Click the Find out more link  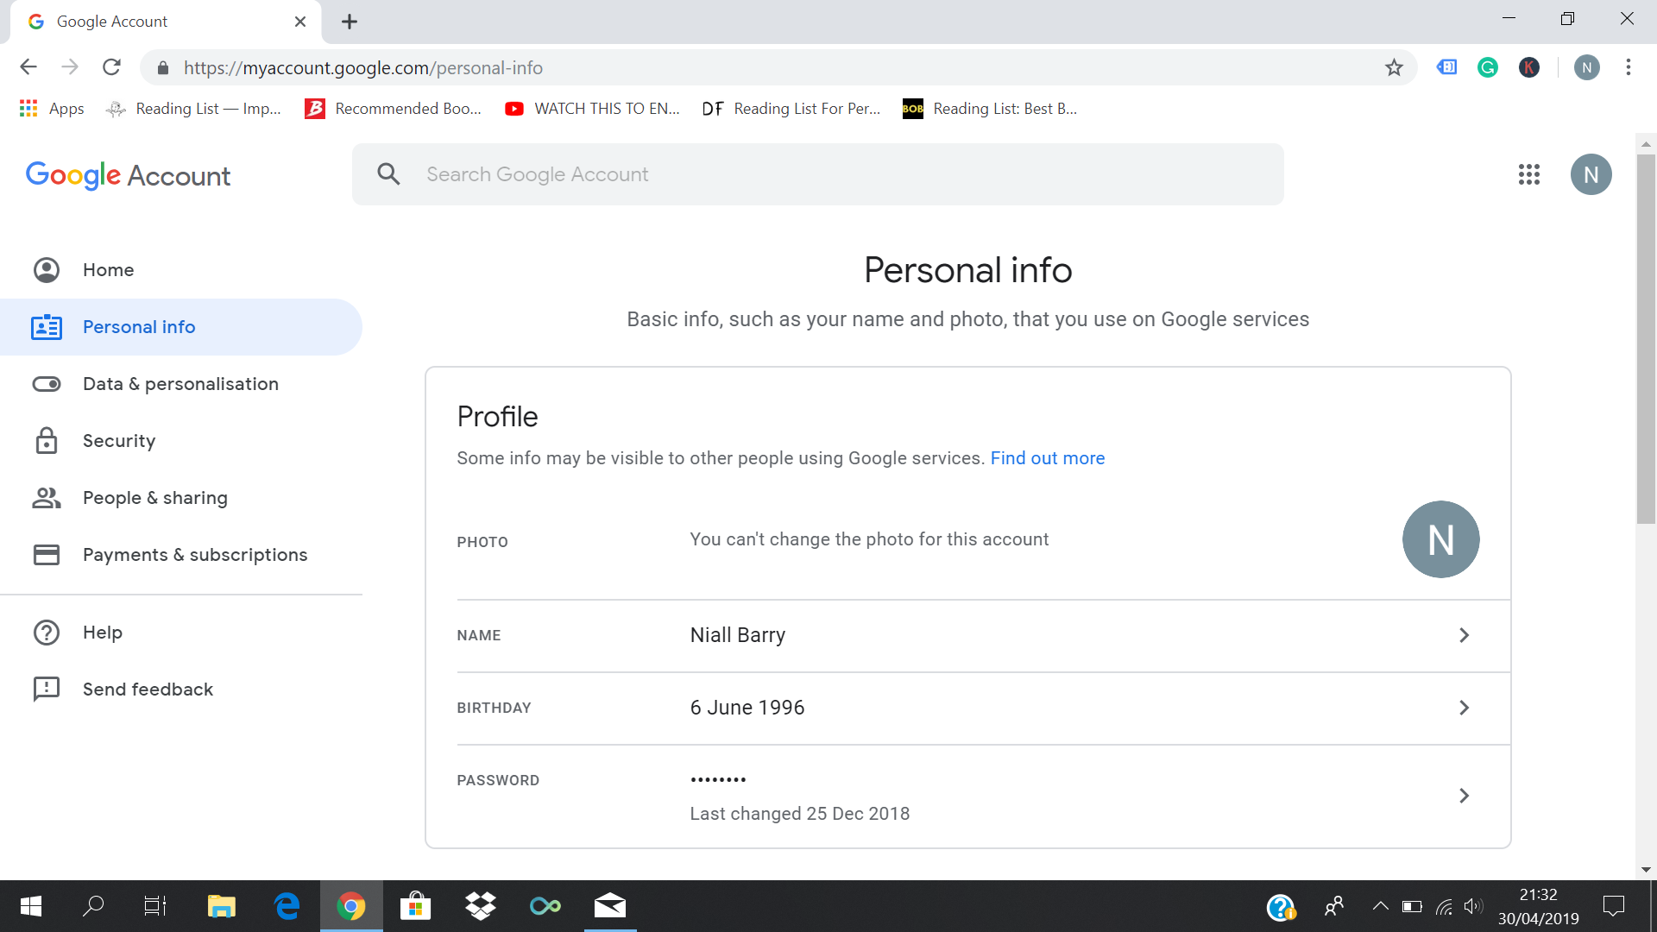1049,457
